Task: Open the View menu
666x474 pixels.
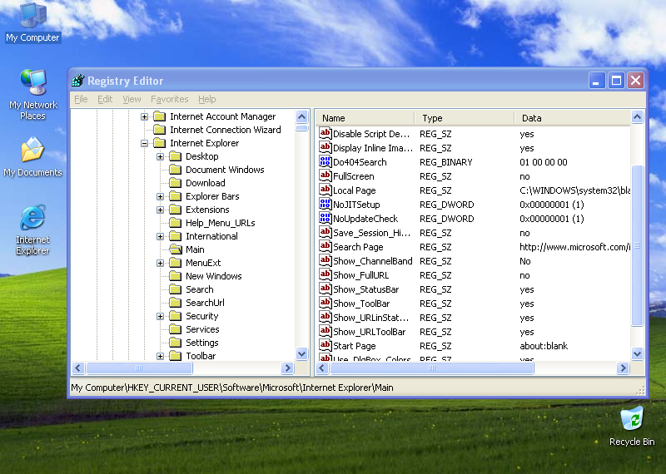Action: [x=132, y=99]
